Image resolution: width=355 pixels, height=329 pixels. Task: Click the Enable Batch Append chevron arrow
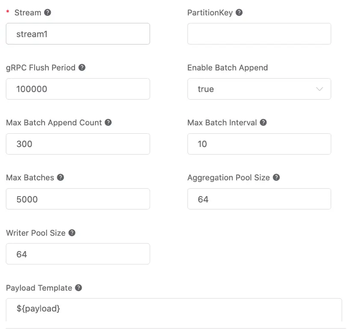[x=319, y=89]
